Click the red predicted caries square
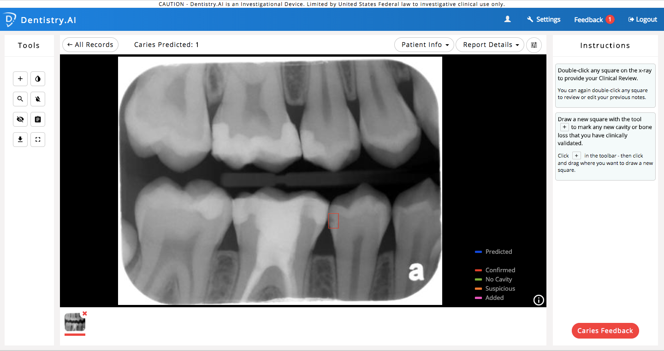Viewport: 664px width, 351px height. 334,221
